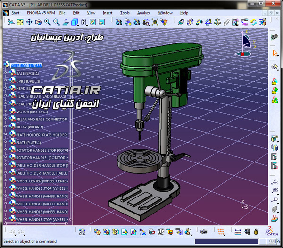Click the round drill table in viewport
The image size is (283, 248).
coord(139,160)
